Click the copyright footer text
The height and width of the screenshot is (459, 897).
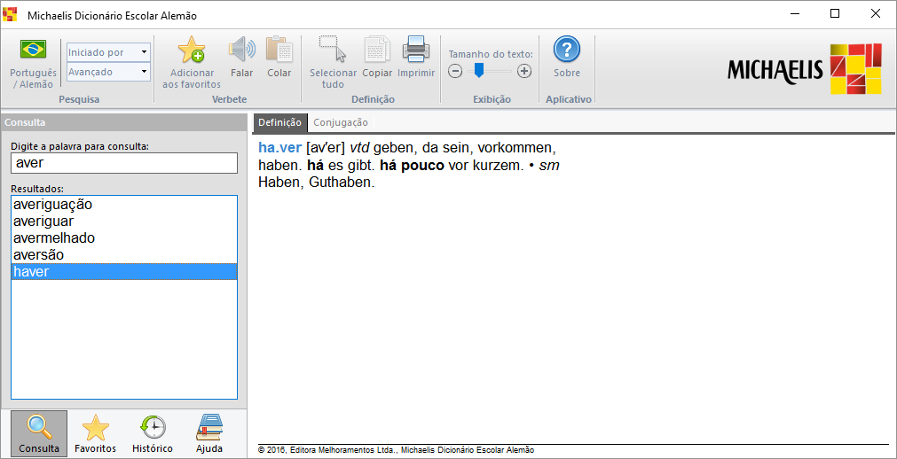(396, 450)
